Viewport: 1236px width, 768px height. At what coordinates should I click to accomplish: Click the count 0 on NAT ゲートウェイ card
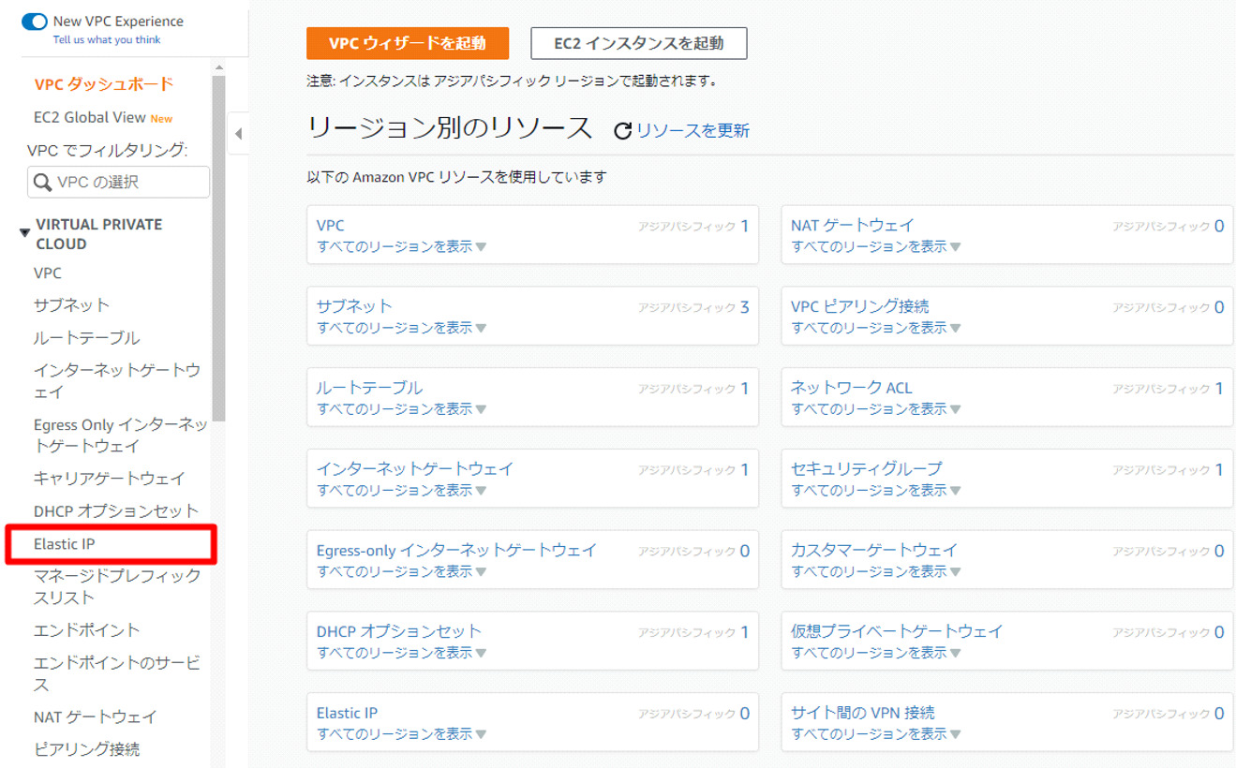1219,226
